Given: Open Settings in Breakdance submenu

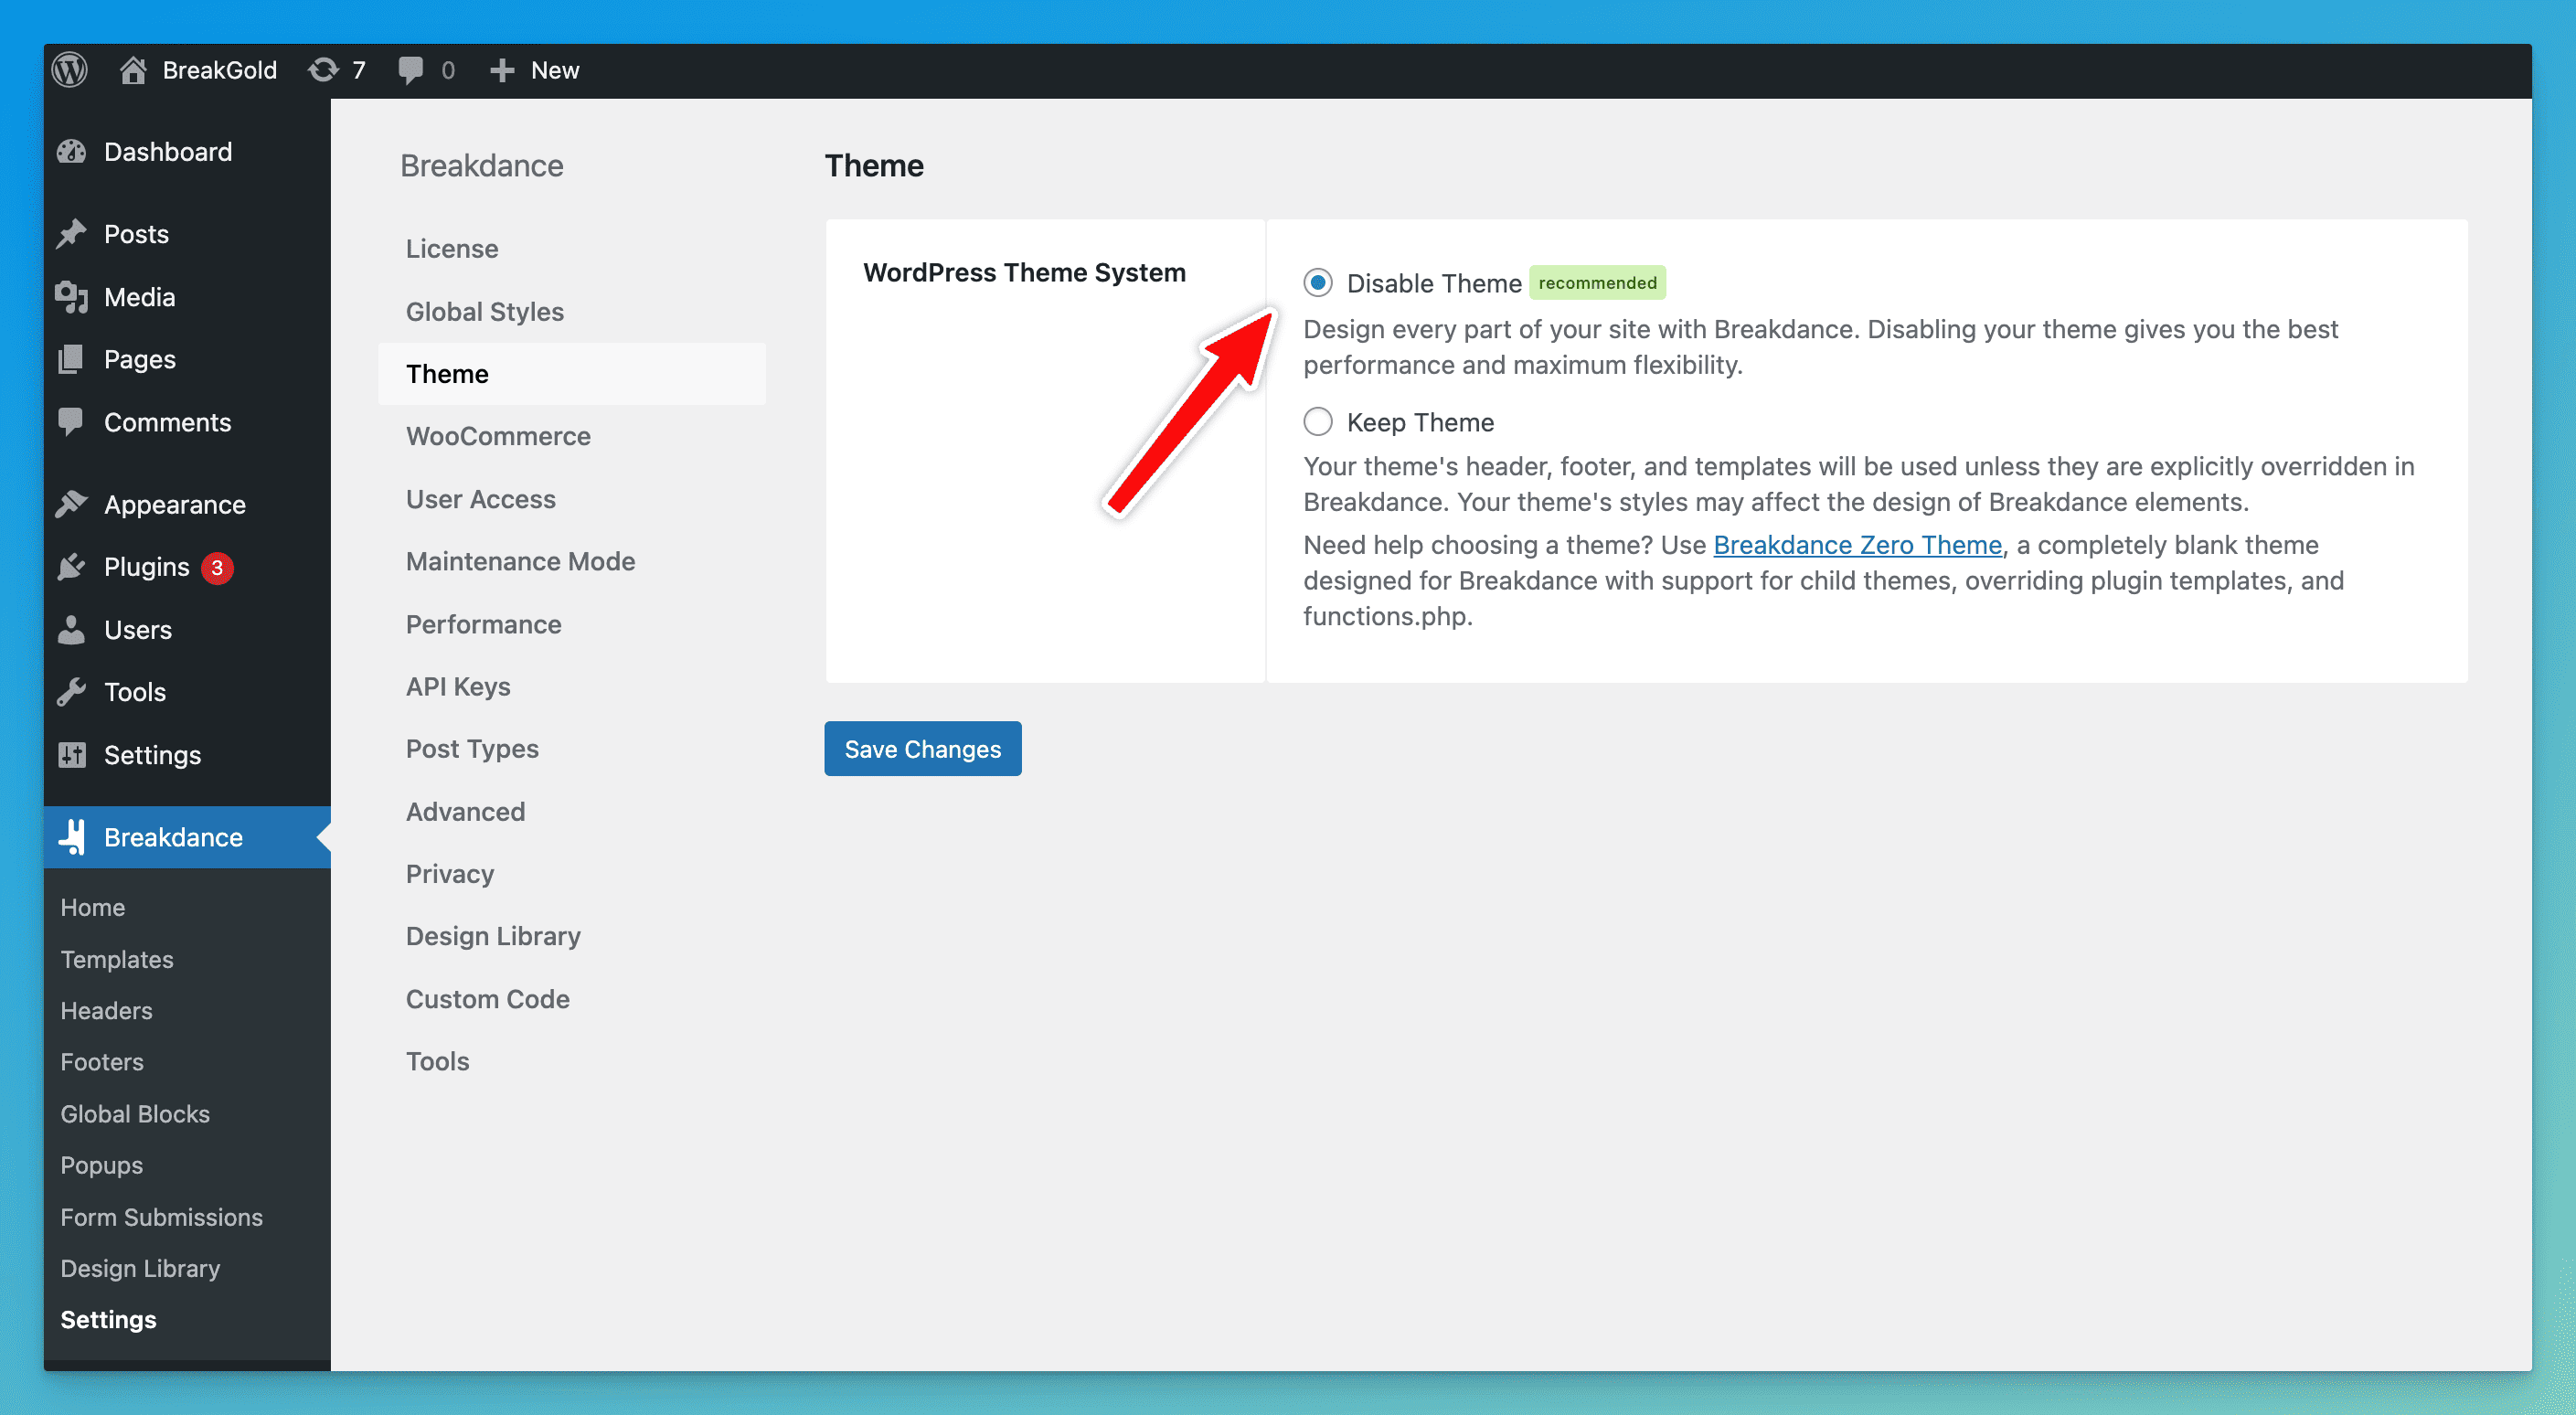Looking at the screenshot, I should point(108,1320).
